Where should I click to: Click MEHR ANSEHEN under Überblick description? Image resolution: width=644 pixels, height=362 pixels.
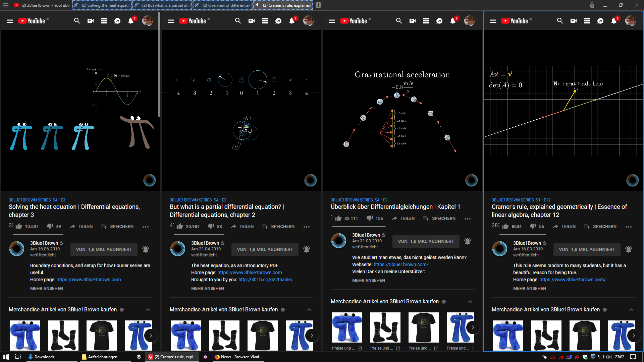[x=368, y=281]
